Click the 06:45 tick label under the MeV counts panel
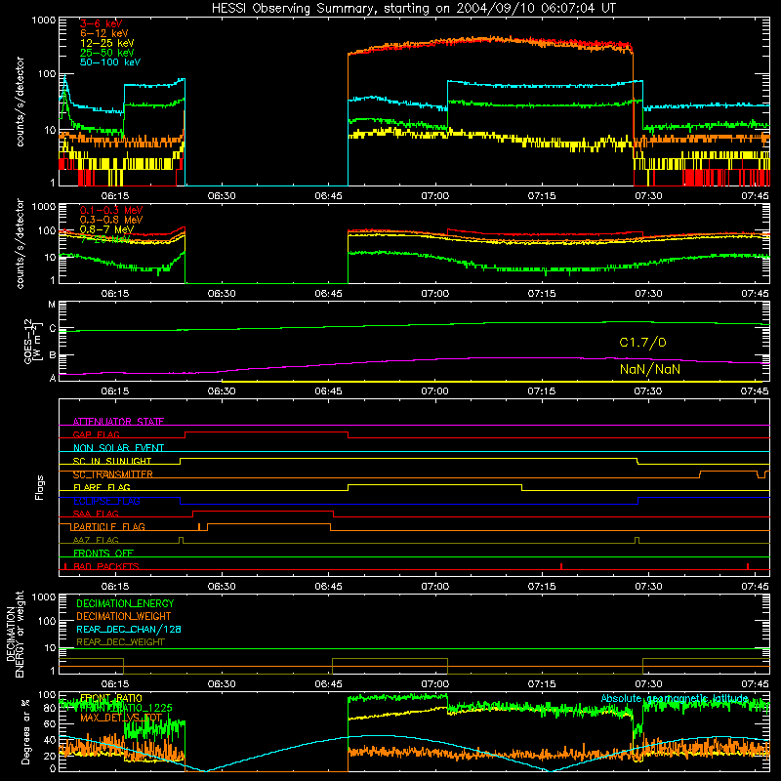This screenshot has width=781, height=781. tap(328, 294)
